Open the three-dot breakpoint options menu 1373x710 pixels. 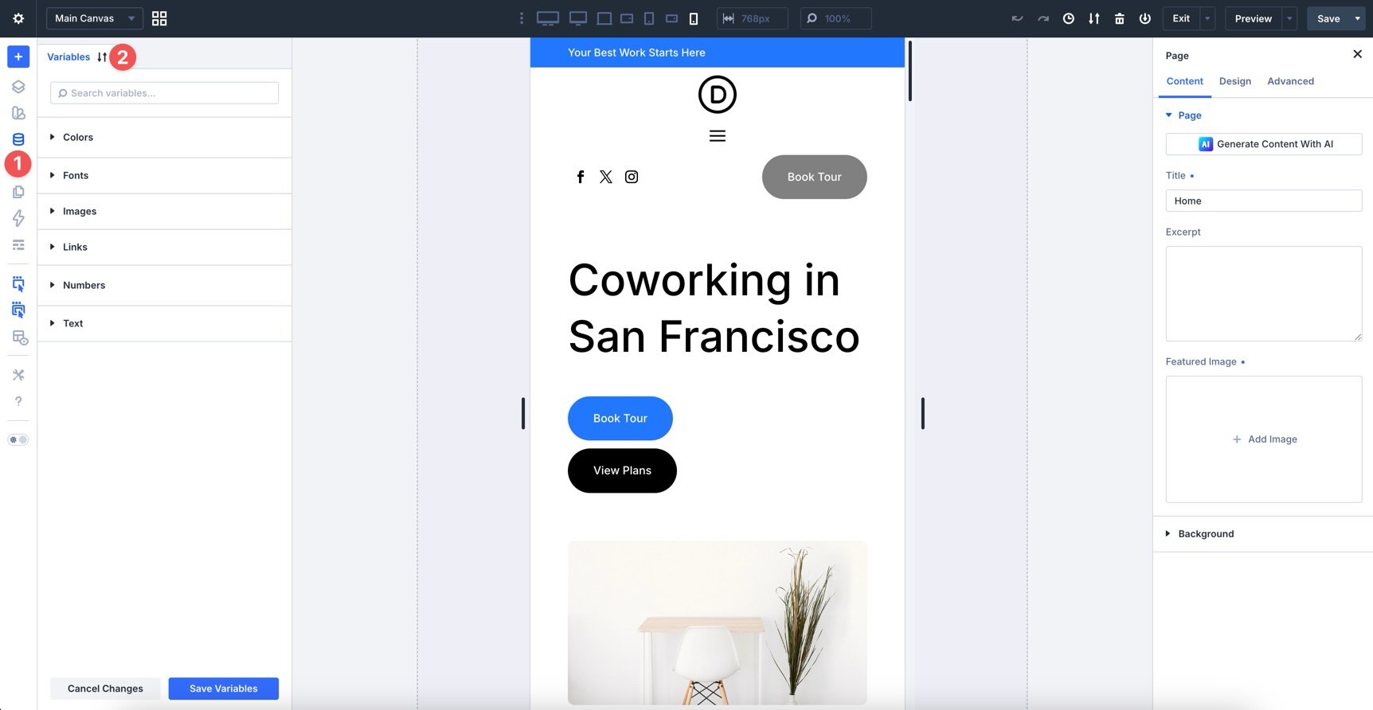coord(522,18)
